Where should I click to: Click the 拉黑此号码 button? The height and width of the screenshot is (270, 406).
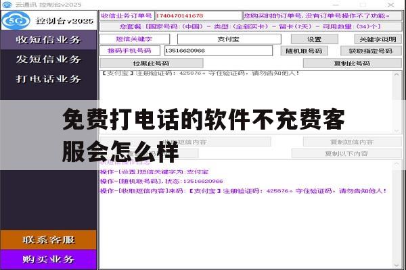point(152,63)
